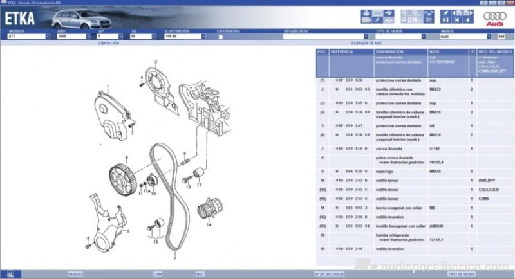Click the search icon right of the printer group
The width and height of the screenshot is (515, 279).
point(389,13)
